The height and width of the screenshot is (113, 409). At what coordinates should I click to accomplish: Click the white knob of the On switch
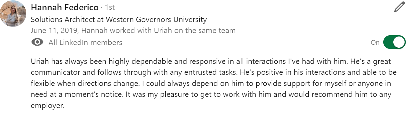coord(400,42)
